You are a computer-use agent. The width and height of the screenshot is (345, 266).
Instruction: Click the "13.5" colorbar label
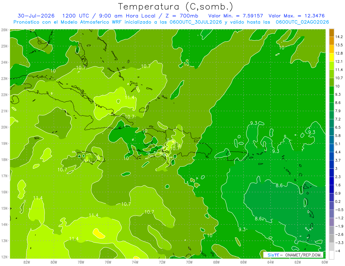pyautogui.click(x=339, y=45)
